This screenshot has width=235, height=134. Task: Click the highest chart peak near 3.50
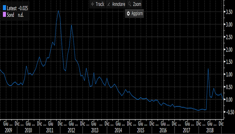coord(58,11)
